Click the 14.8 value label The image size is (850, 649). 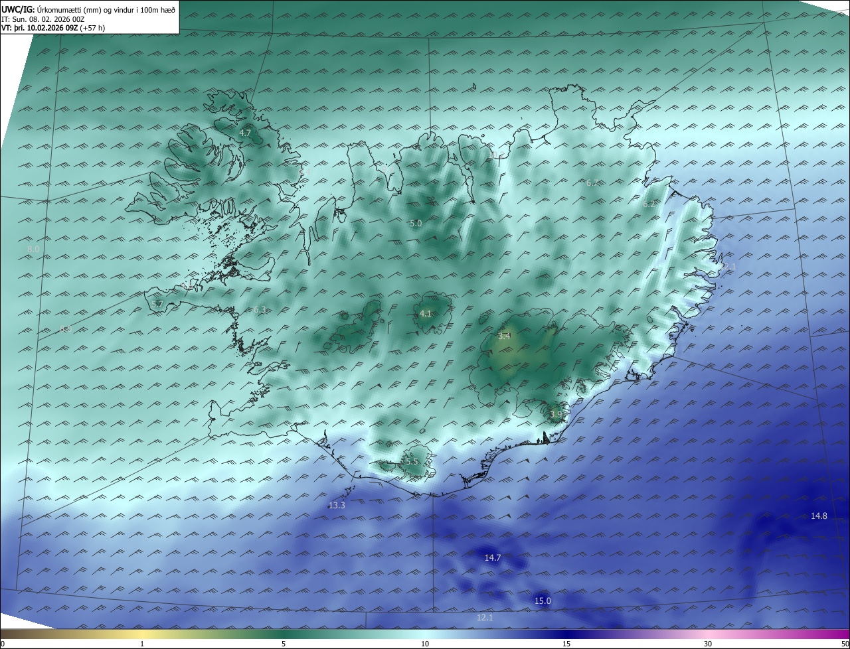(x=819, y=516)
